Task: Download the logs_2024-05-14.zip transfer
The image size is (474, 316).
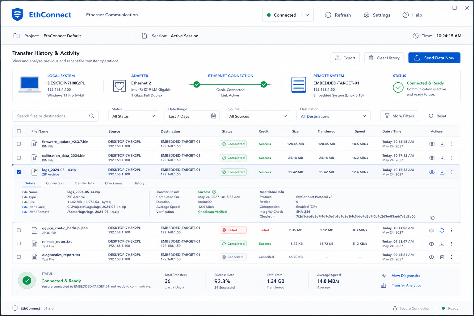Action: tap(442, 172)
